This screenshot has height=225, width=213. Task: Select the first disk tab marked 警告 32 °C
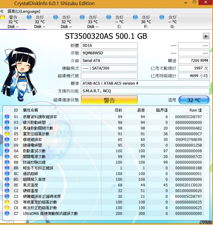coord(13,22)
